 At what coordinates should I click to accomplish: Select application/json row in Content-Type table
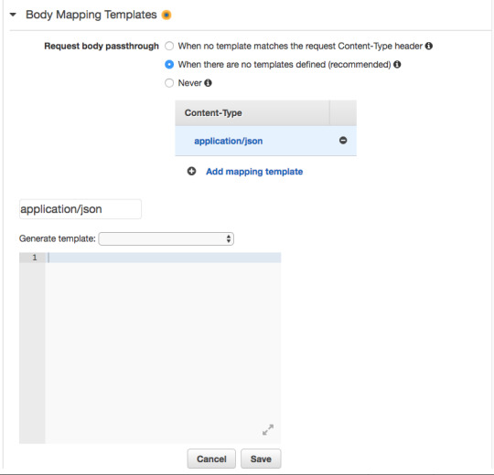(x=265, y=141)
